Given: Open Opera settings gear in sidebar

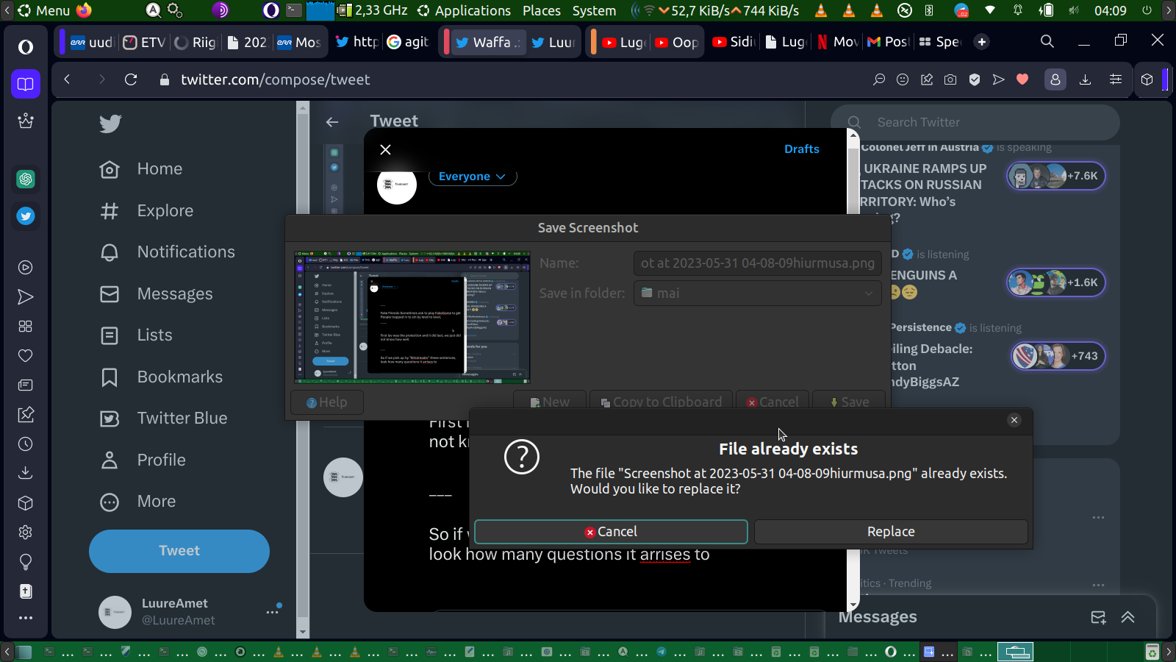Looking at the screenshot, I should pyautogui.click(x=26, y=532).
